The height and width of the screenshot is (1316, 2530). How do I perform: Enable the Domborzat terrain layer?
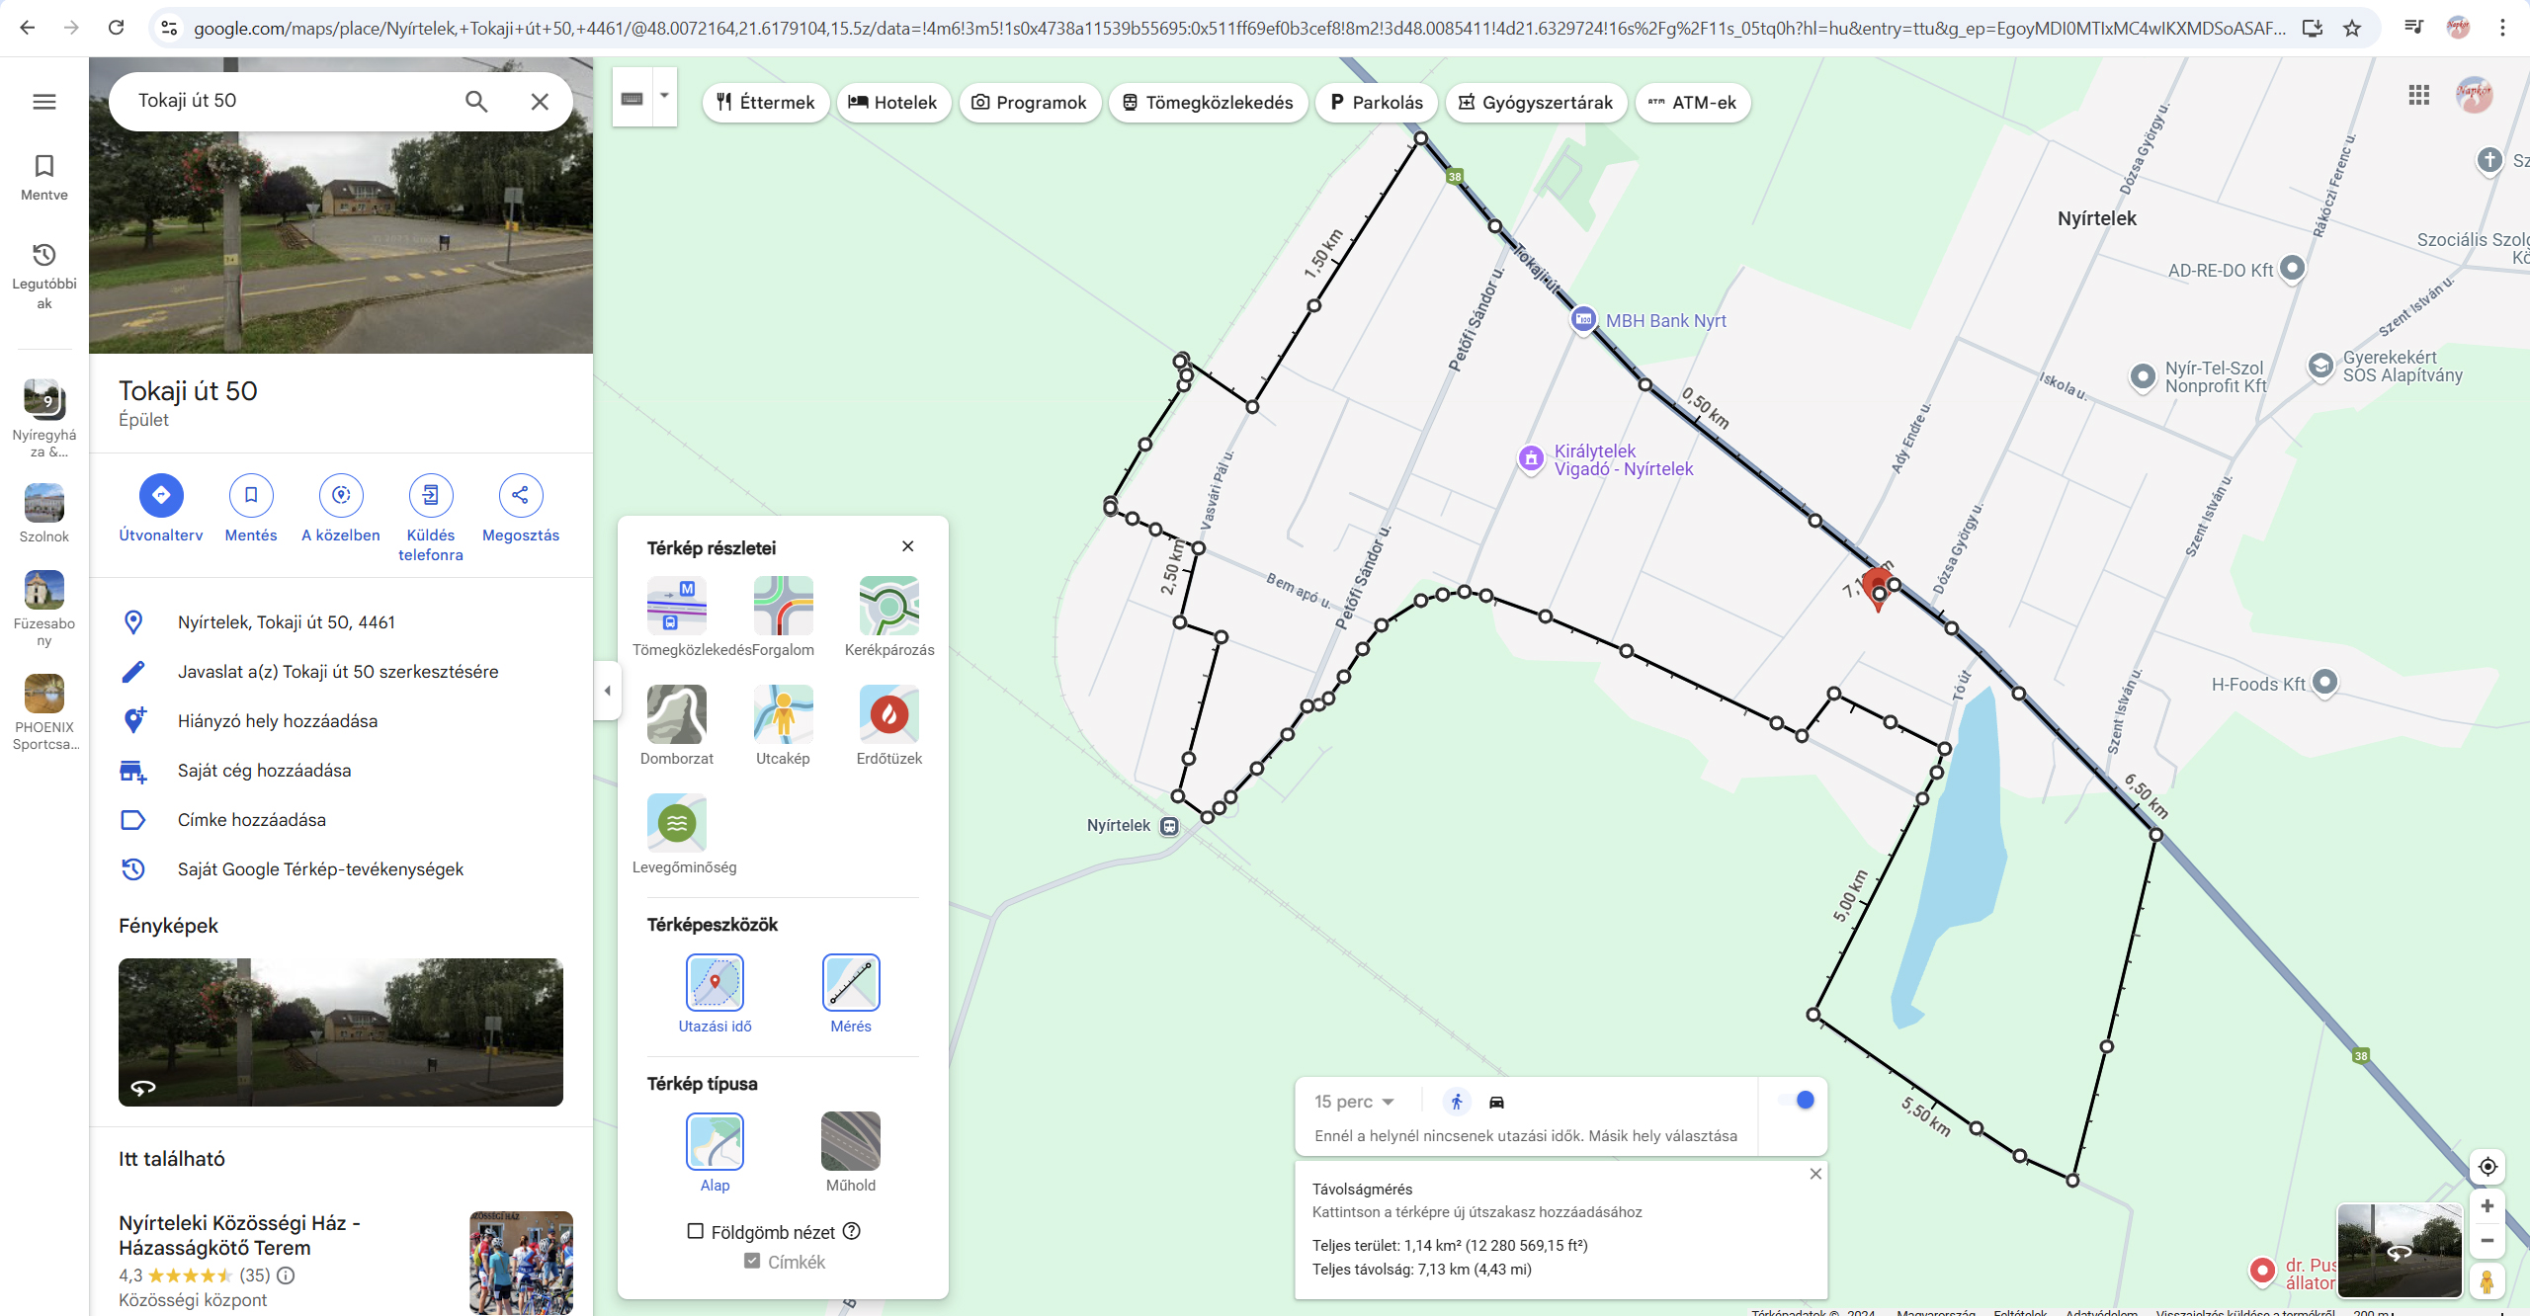tap(676, 714)
